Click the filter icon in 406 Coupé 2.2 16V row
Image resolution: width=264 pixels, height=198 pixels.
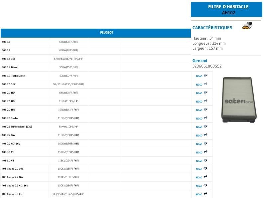(x=205, y=177)
